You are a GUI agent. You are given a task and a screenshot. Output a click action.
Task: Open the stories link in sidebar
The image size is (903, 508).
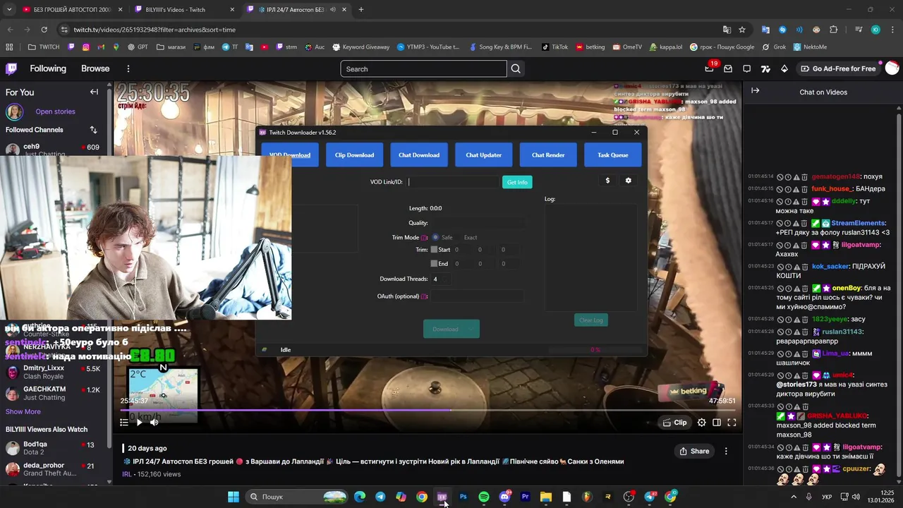pos(55,111)
